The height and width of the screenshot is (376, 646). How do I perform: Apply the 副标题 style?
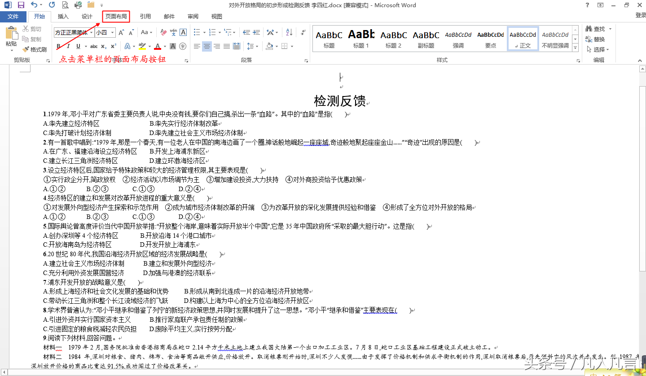426,39
